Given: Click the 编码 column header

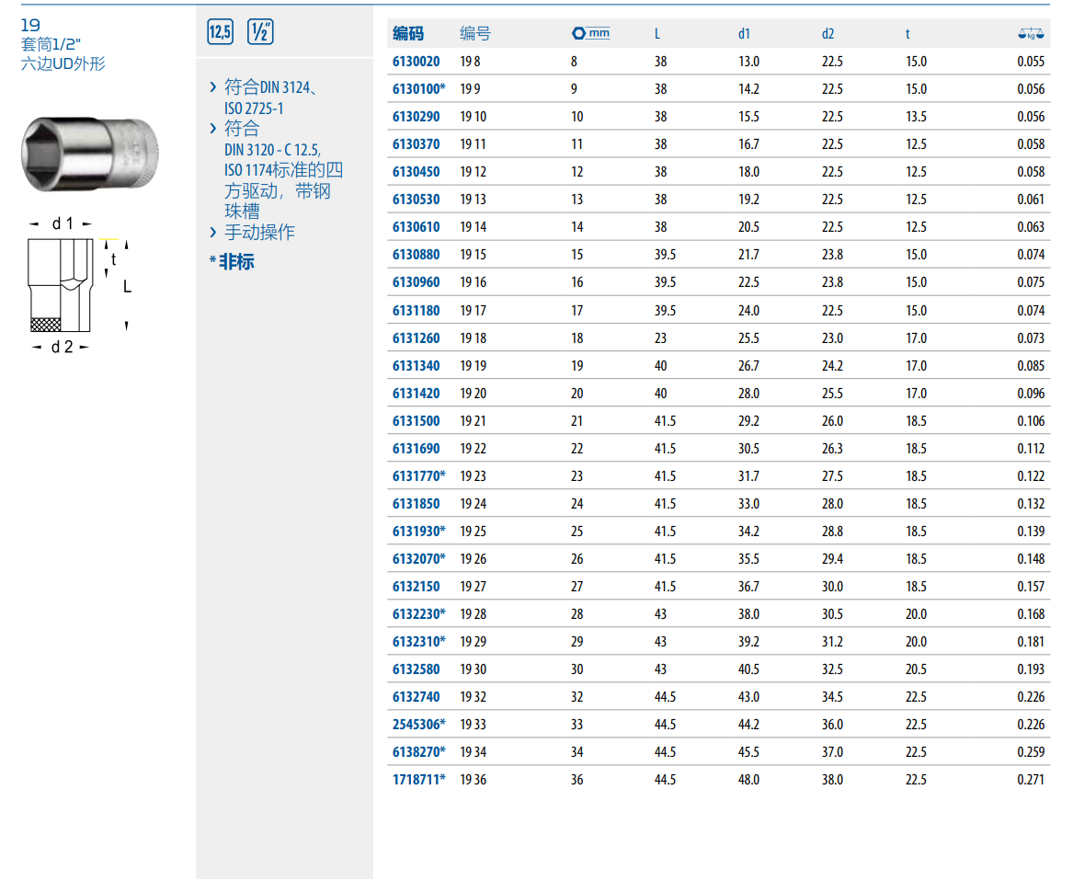Looking at the screenshot, I should 408,34.
